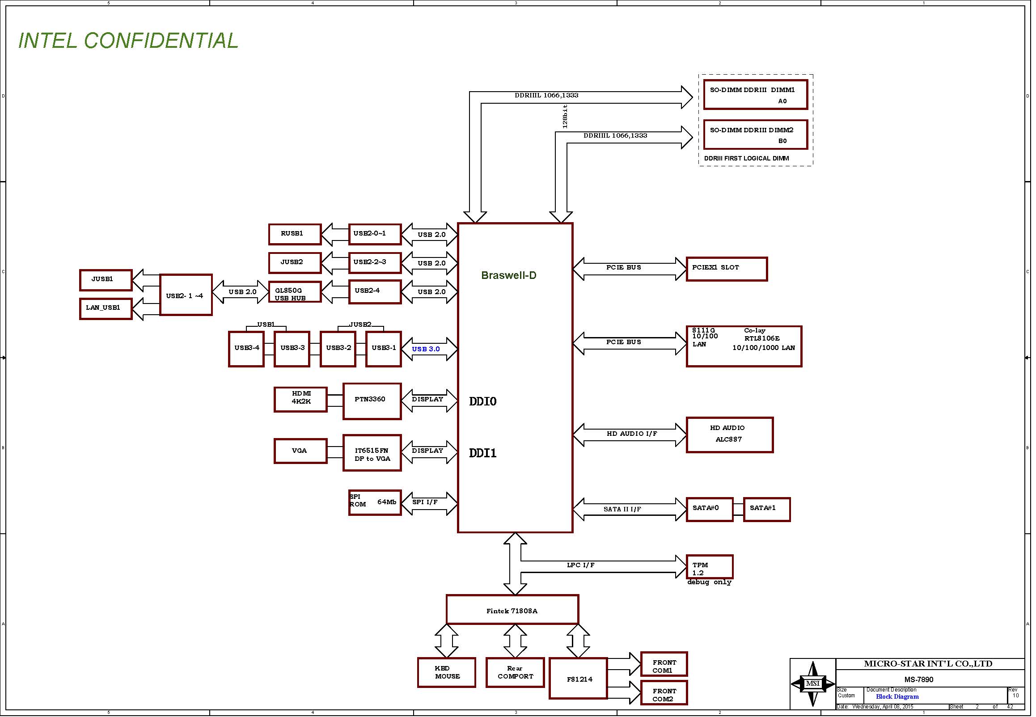Click the USB3-2 port block
The width and height of the screenshot is (1036, 717).
[338, 349]
